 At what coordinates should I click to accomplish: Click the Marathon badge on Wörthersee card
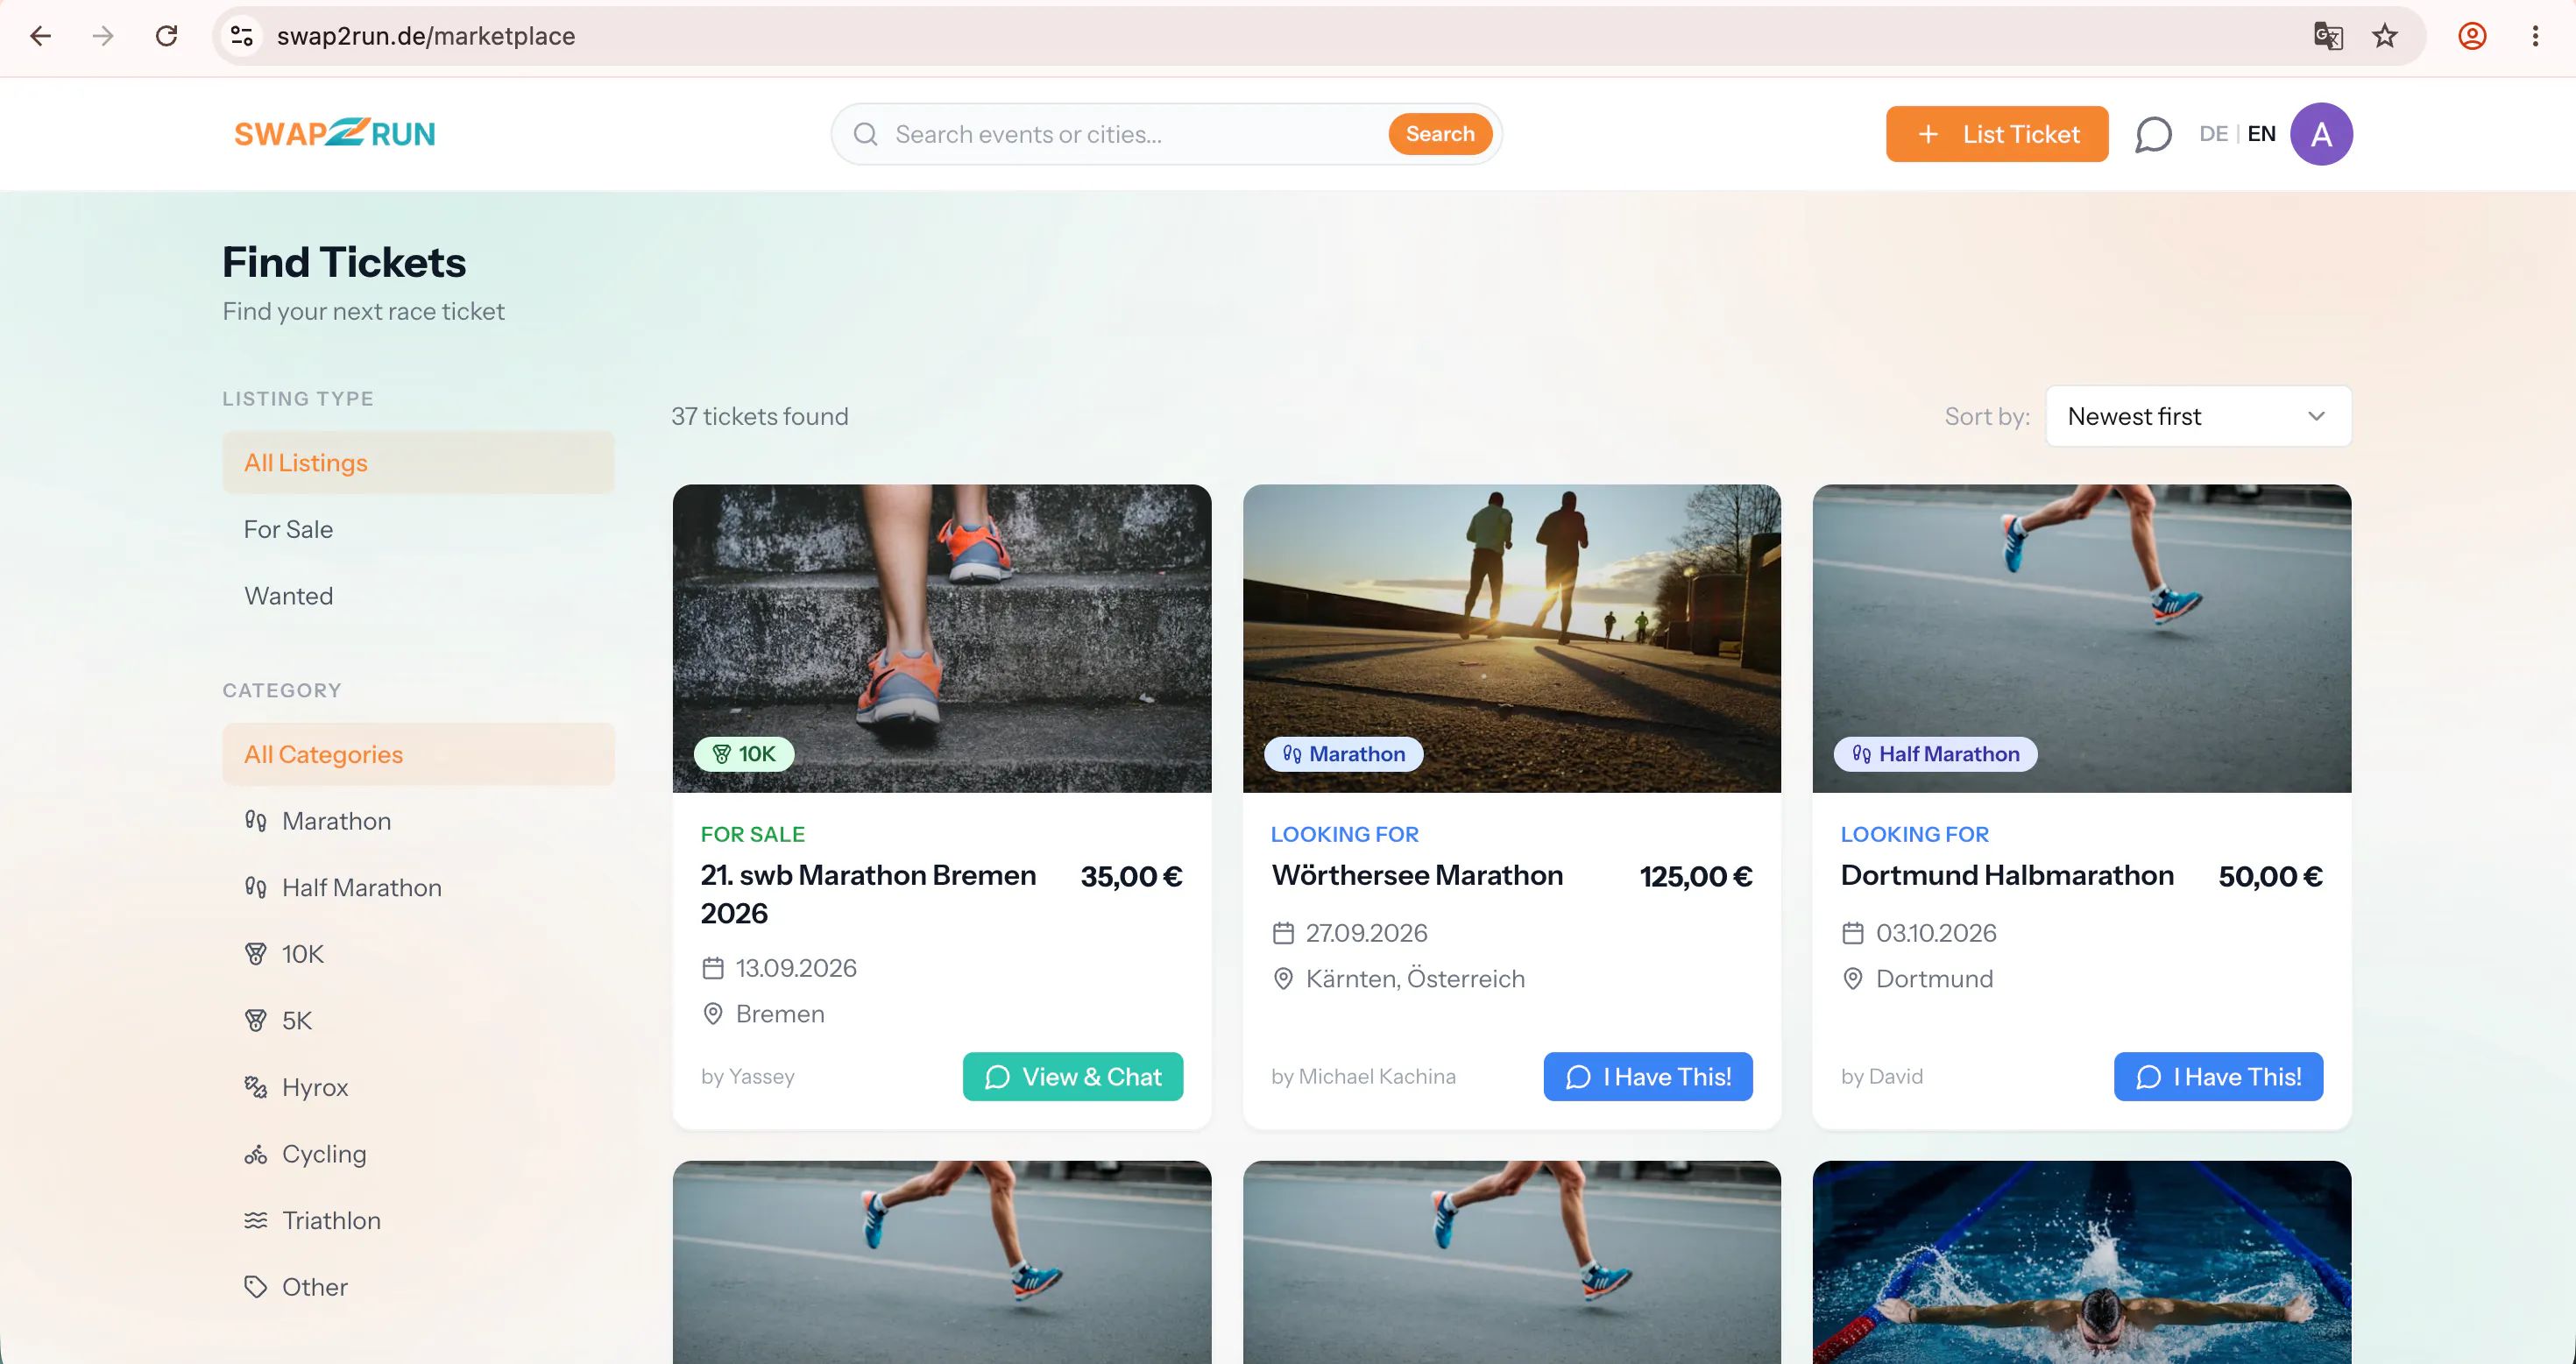click(x=1343, y=753)
